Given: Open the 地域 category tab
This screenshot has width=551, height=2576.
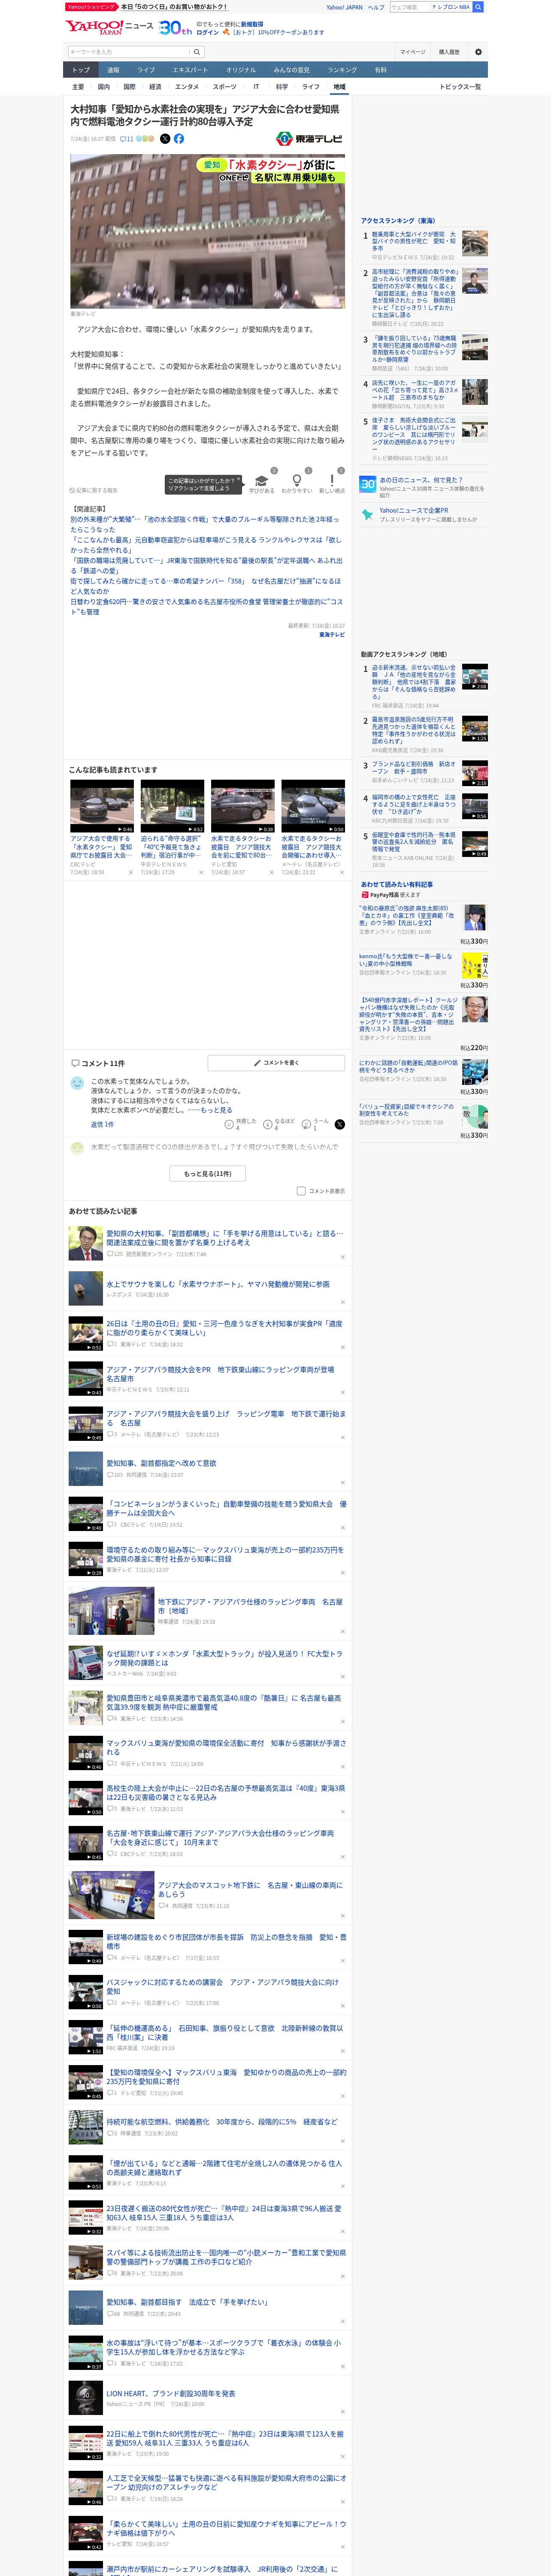Looking at the screenshot, I should [339, 87].
